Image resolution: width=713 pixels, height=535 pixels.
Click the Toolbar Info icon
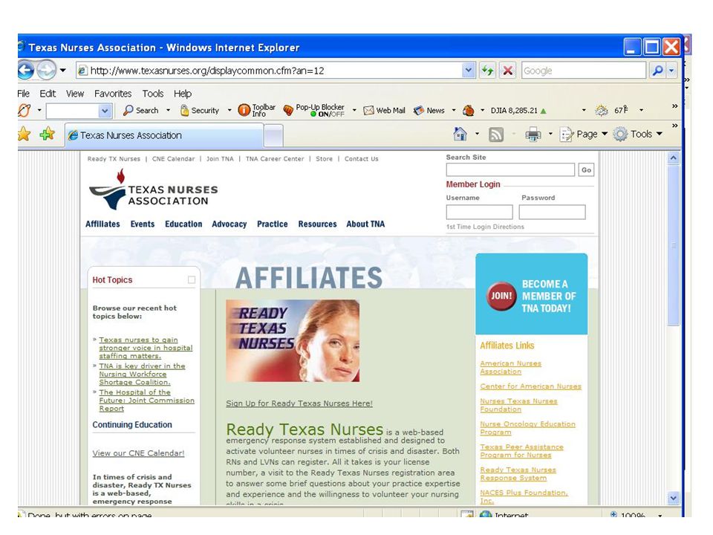tap(257, 110)
